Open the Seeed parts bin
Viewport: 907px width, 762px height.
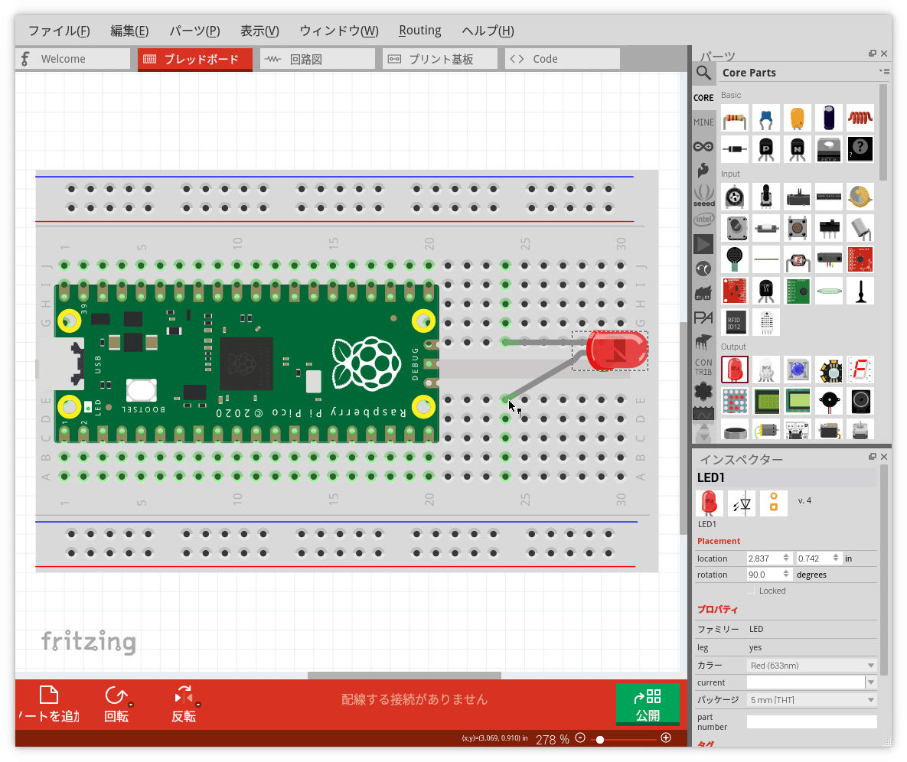tap(703, 196)
